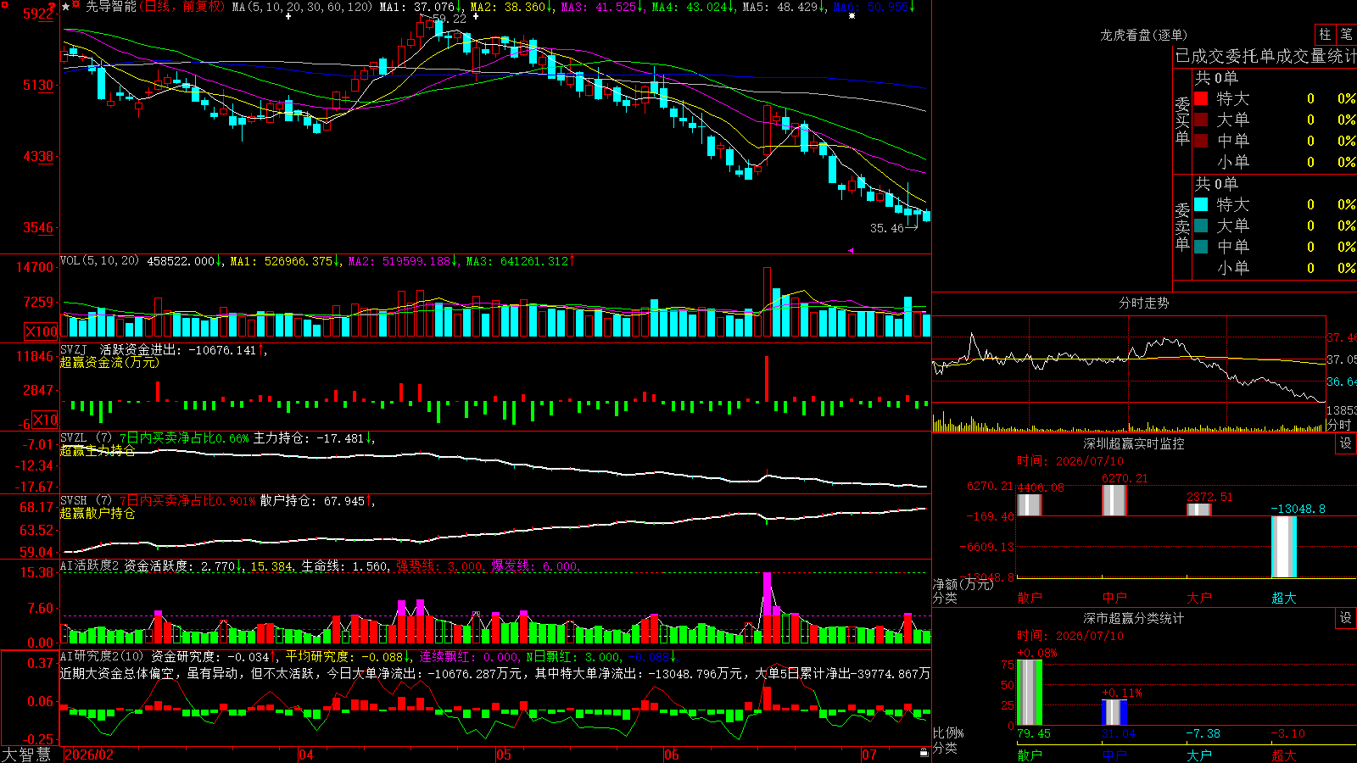The image size is (1357, 763).
Task: Click the small magenta triangle marker below price chart
Action: 851,250
